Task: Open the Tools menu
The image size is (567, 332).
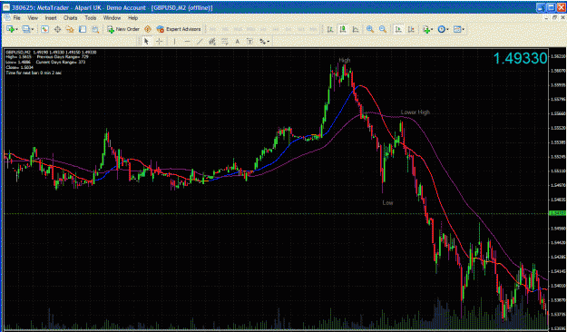Action: (91, 18)
